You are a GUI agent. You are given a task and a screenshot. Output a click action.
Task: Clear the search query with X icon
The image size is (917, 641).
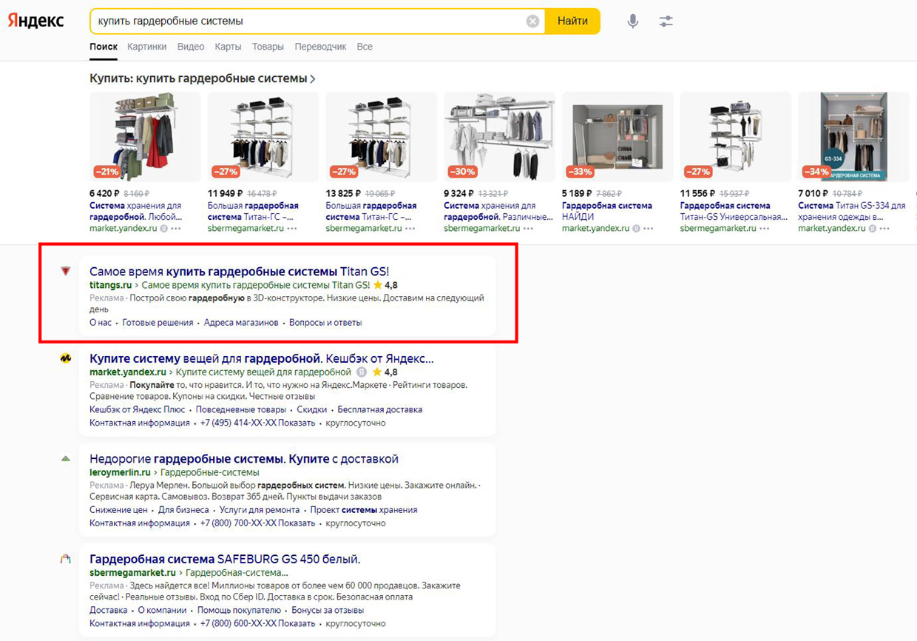(x=532, y=21)
